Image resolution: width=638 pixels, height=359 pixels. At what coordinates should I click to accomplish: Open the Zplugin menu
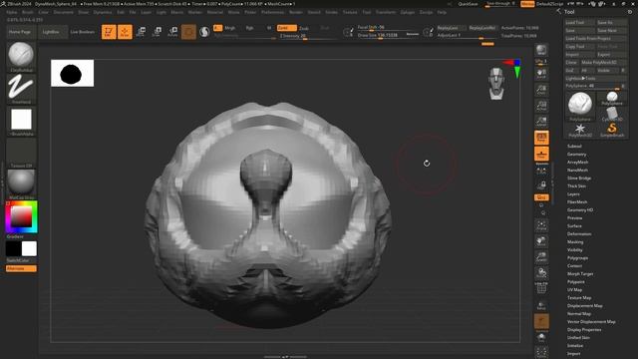pos(408,12)
